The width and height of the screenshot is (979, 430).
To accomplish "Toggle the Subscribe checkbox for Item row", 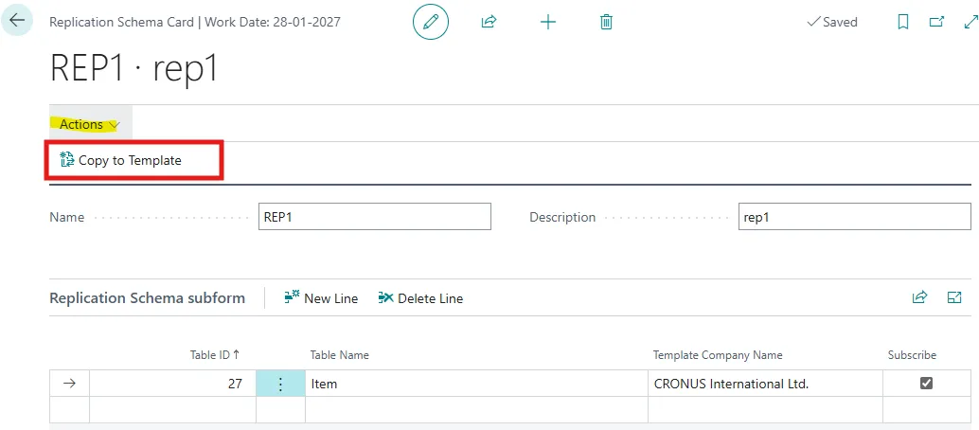I will tap(927, 384).
